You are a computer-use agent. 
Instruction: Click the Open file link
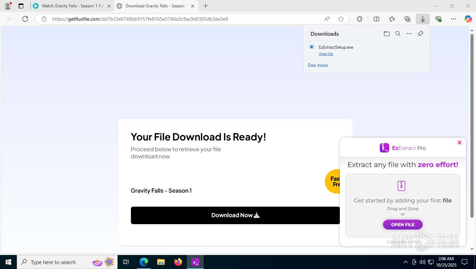click(326, 54)
